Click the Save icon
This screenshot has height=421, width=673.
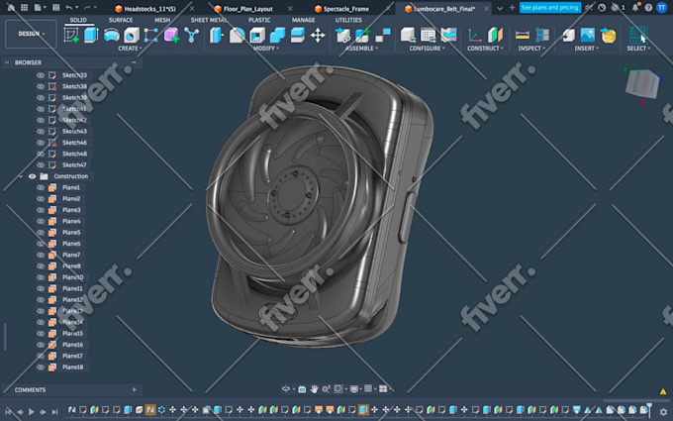coord(55,8)
